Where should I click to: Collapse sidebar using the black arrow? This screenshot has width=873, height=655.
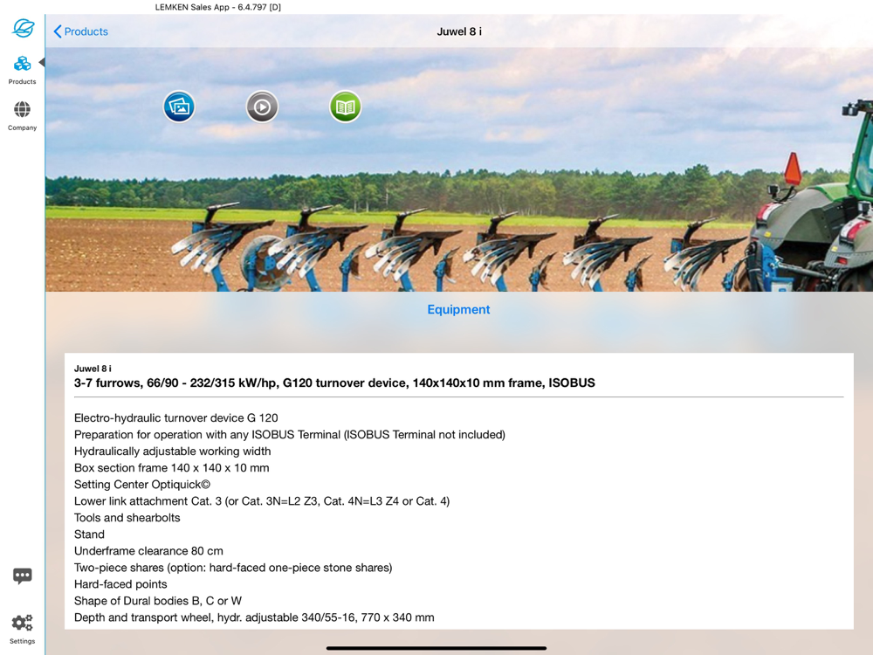(x=42, y=62)
